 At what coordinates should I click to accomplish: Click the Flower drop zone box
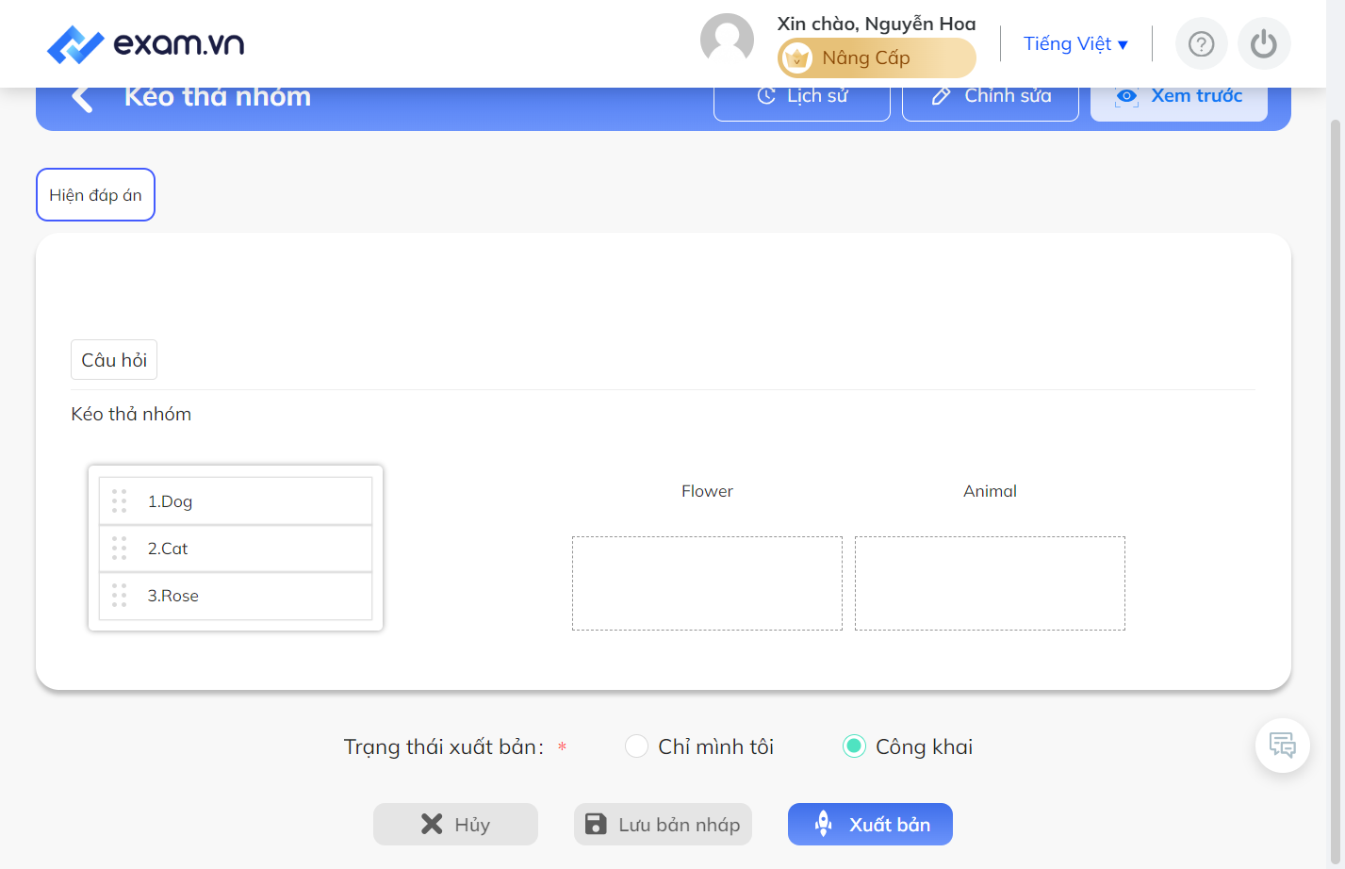707,583
